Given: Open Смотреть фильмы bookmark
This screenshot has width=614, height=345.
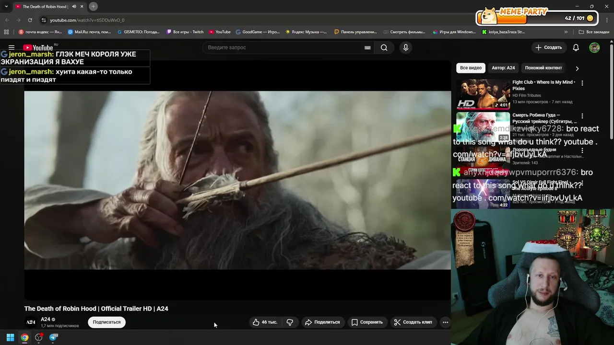Looking at the screenshot, I should [x=404, y=32].
